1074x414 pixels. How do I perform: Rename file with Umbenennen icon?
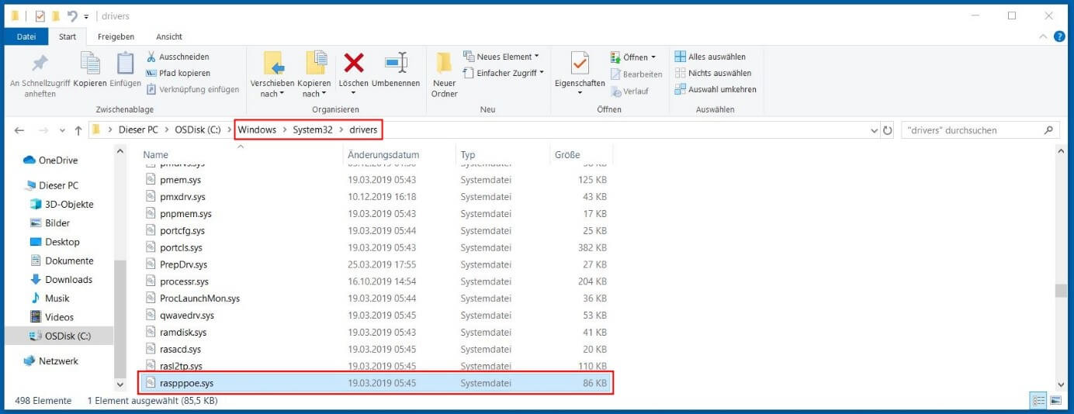tap(396, 70)
